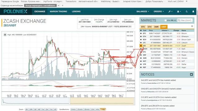Open NXT market row
This screenshot has height=111, width=198.
click(167, 61)
